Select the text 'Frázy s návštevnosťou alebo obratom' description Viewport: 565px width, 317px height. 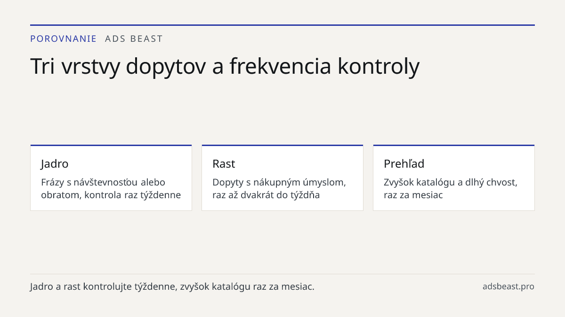click(111, 188)
